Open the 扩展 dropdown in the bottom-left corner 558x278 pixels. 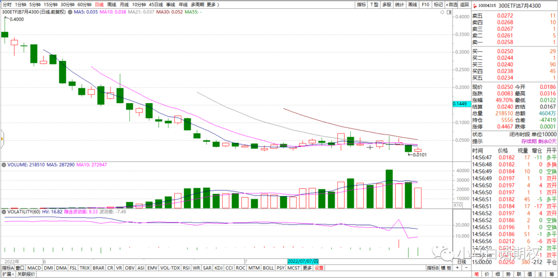(7, 274)
